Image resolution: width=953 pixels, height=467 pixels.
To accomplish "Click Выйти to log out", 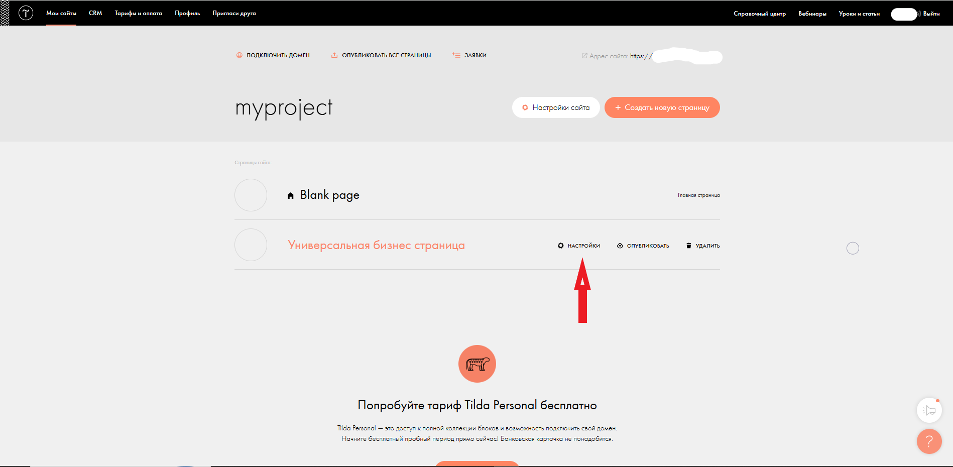I will [931, 14].
